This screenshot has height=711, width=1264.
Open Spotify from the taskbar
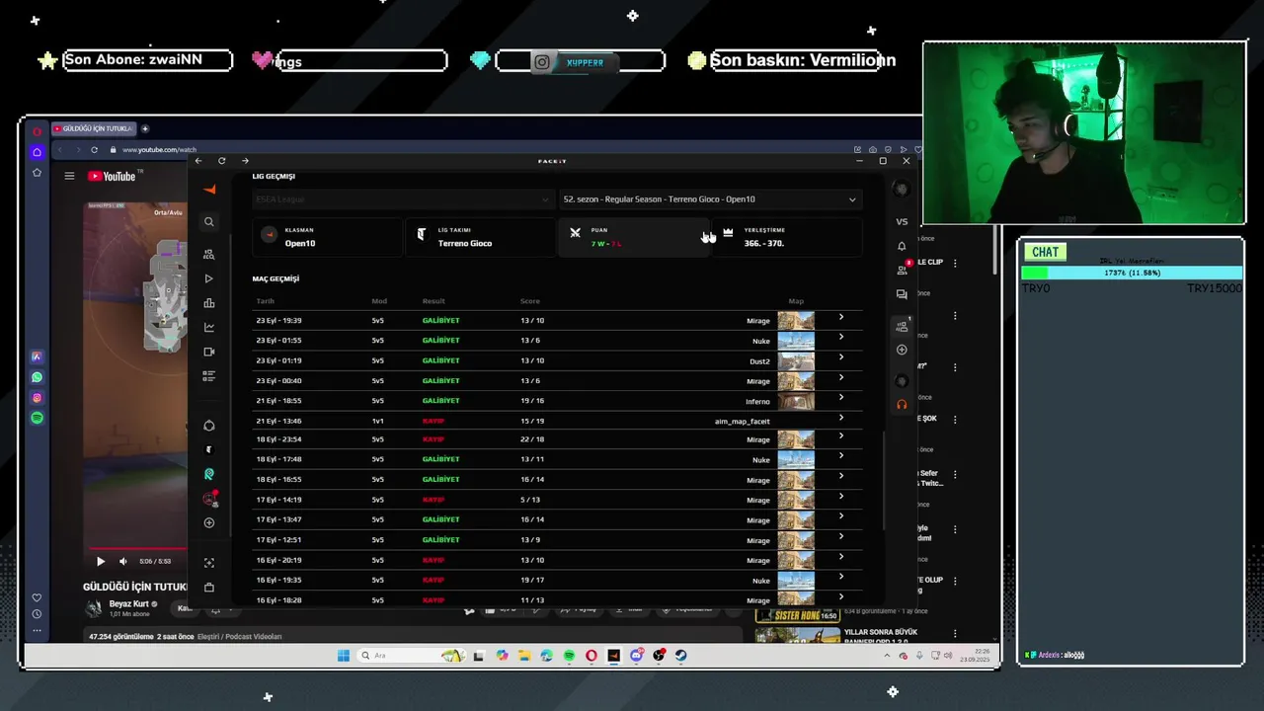[569, 656]
